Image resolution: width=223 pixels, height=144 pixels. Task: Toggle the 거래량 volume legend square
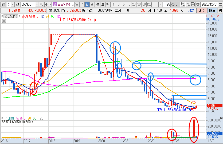pos(2,118)
